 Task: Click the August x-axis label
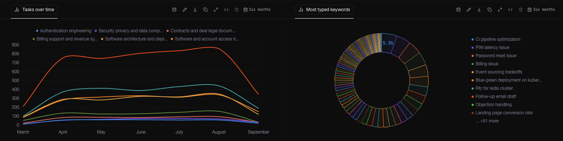(219, 132)
